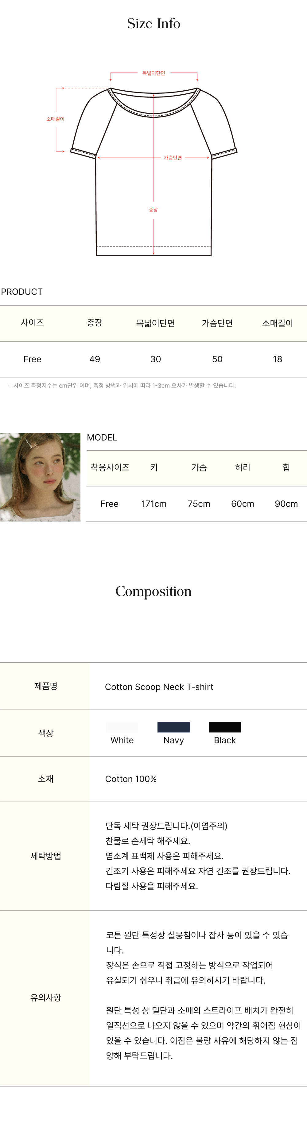The image size is (307, 1129).
Task: Click the MODEL section label
Action: [102, 437]
